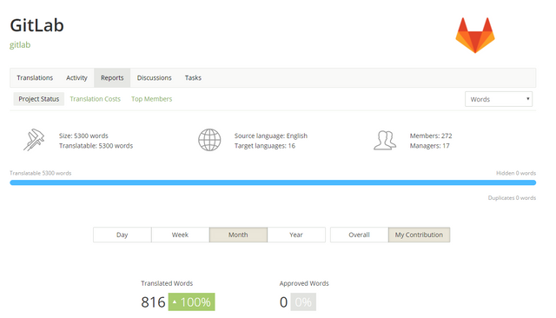Click 'Managers: 17' text
Screen dimensions: 556x318
point(429,146)
